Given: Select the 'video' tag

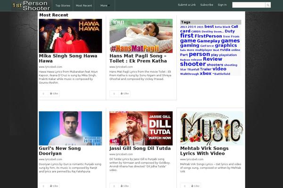Looking at the screenshot, I should pyautogui.click(x=219, y=69).
